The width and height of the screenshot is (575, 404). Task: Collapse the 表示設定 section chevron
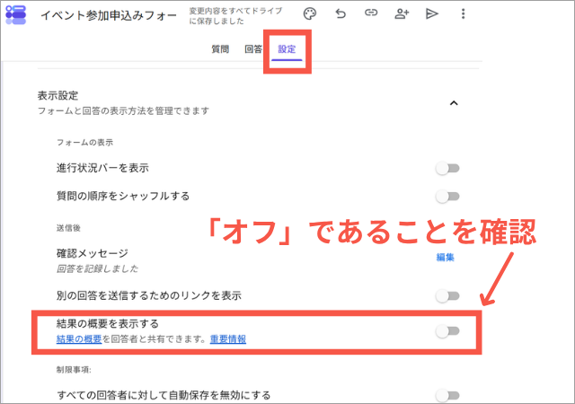click(454, 103)
